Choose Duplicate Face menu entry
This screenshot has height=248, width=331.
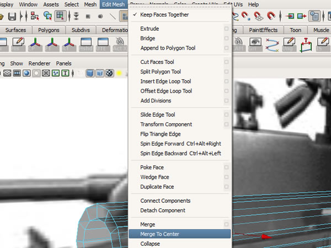(x=157, y=187)
